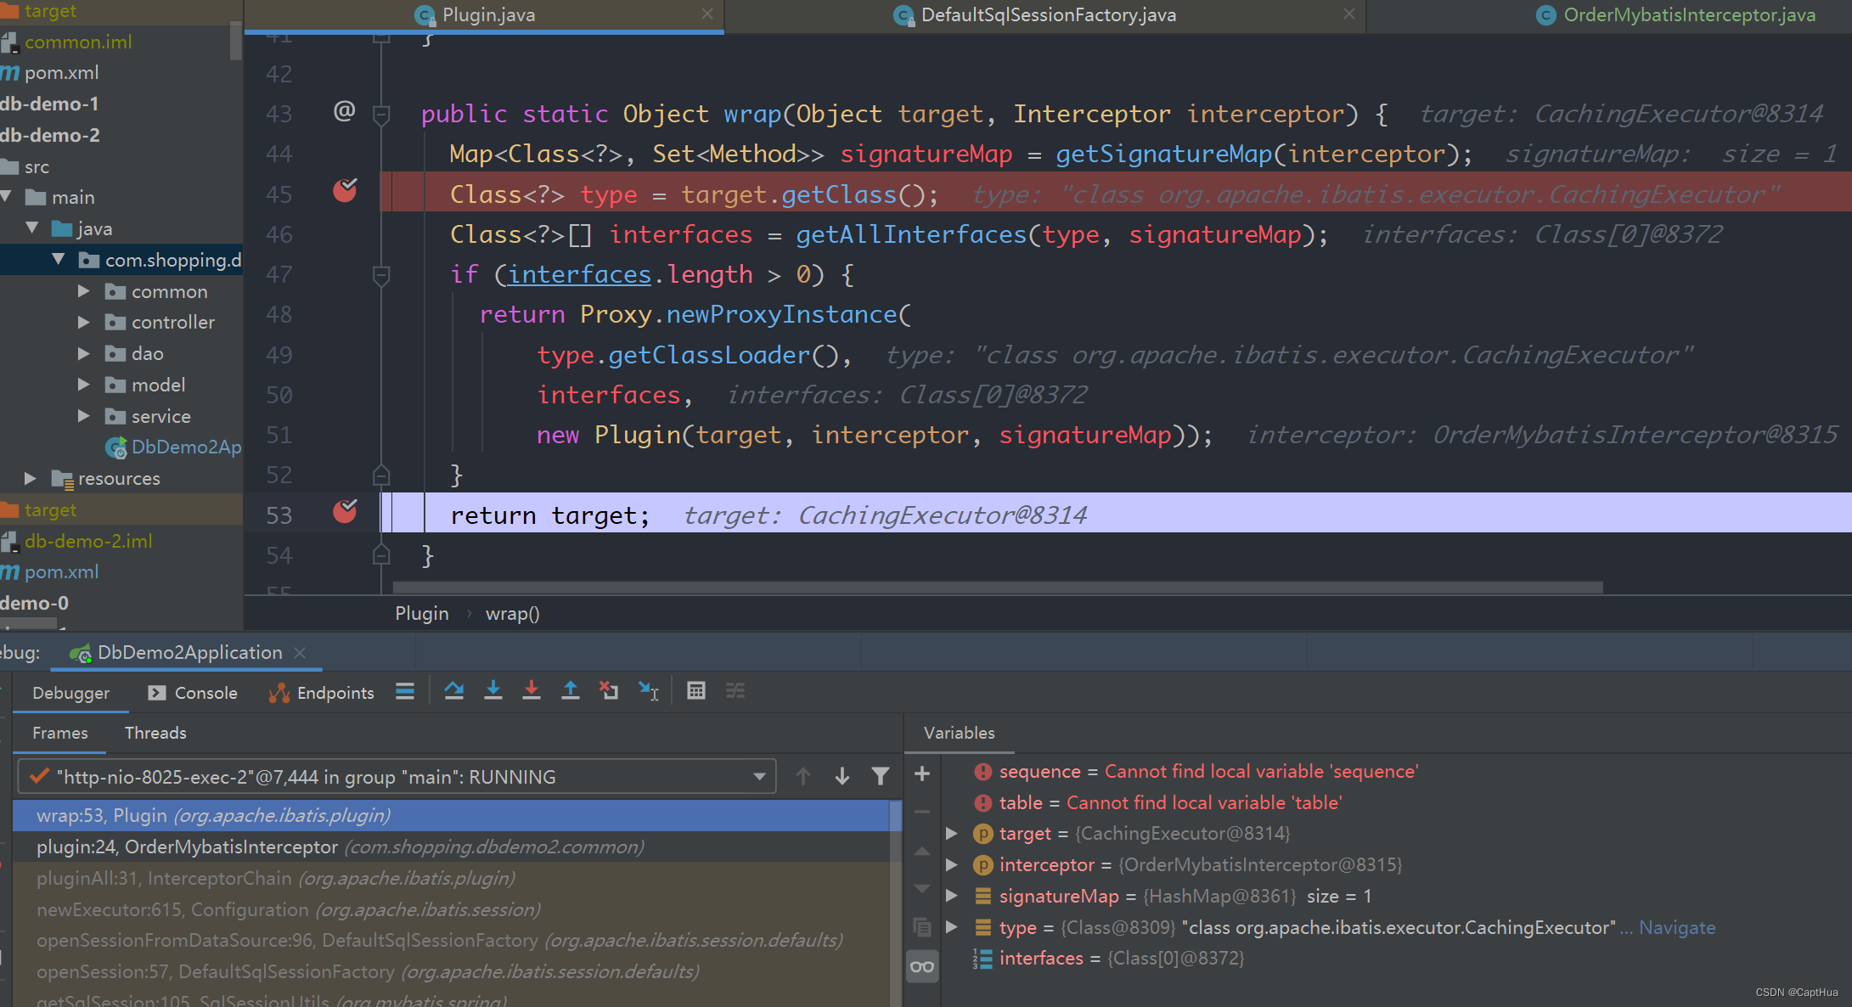The height and width of the screenshot is (1007, 1852).
Task: Click Drop Frame icon
Action: coord(609,691)
